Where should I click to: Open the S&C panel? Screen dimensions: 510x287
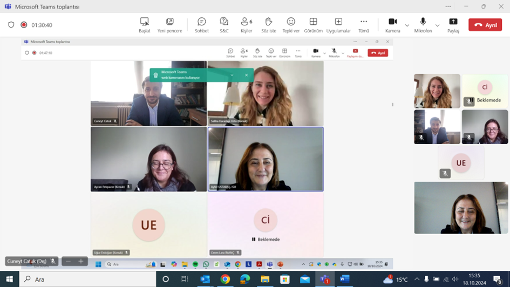click(224, 24)
